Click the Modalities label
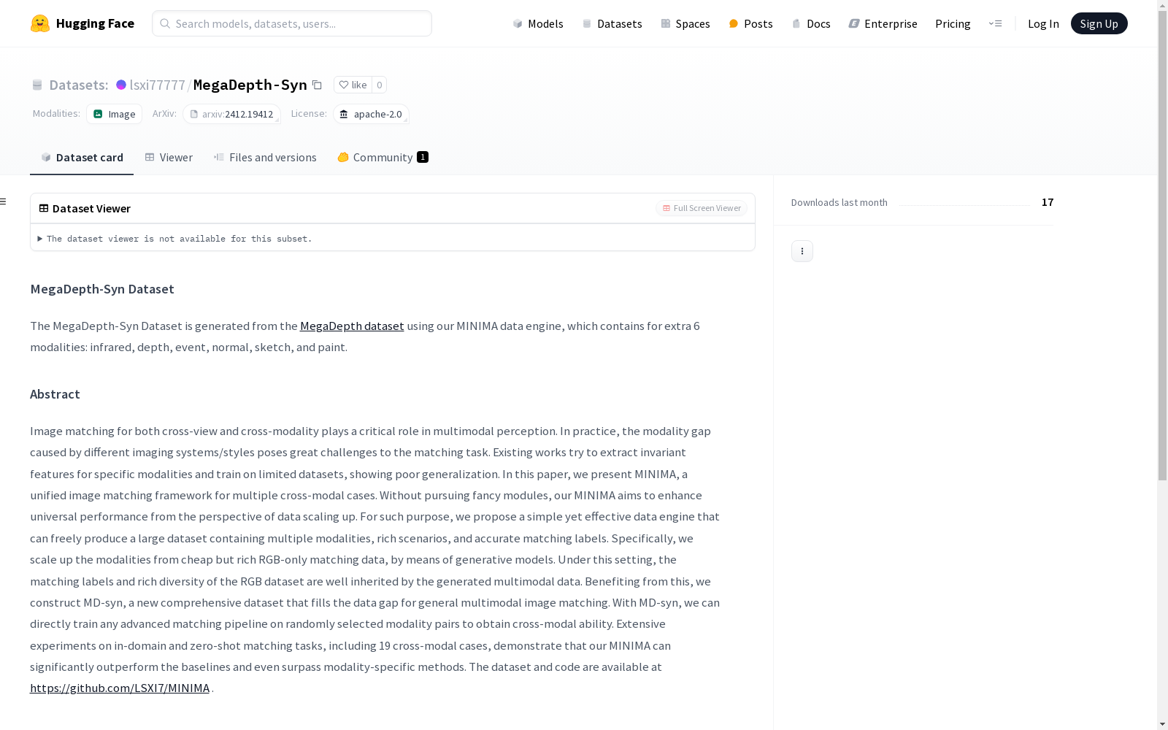Viewport: 1168px width, 730px height. pyautogui.click(x=56, y=113)
